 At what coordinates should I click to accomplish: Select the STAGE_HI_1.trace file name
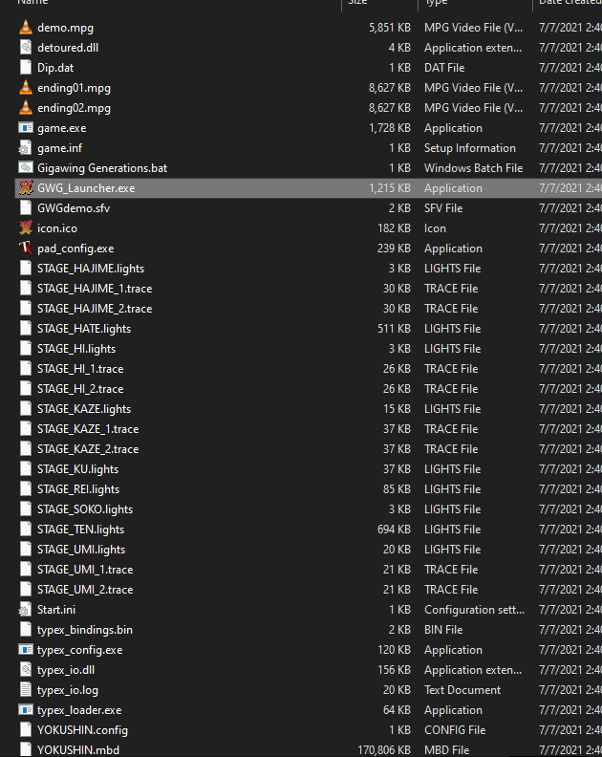point(80,369)
